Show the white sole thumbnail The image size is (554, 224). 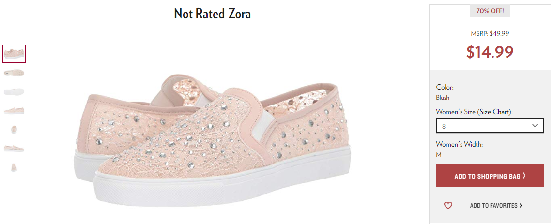pos(14,92)
